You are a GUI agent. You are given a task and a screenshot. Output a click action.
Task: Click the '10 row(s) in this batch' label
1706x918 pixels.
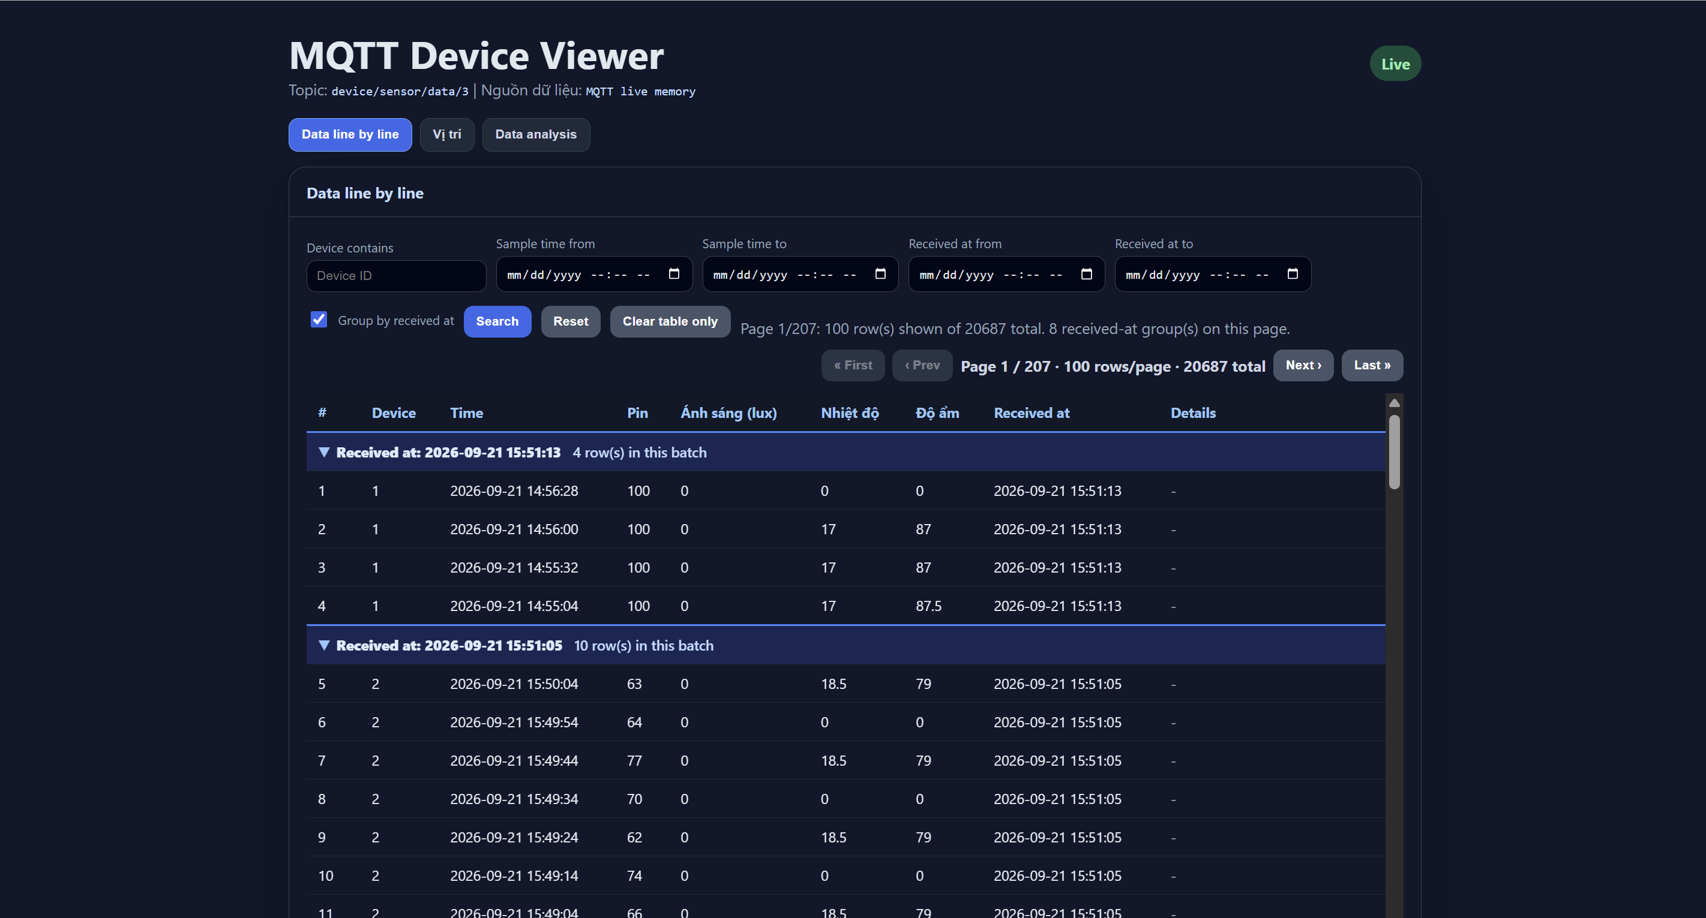[x=644, y=646]
